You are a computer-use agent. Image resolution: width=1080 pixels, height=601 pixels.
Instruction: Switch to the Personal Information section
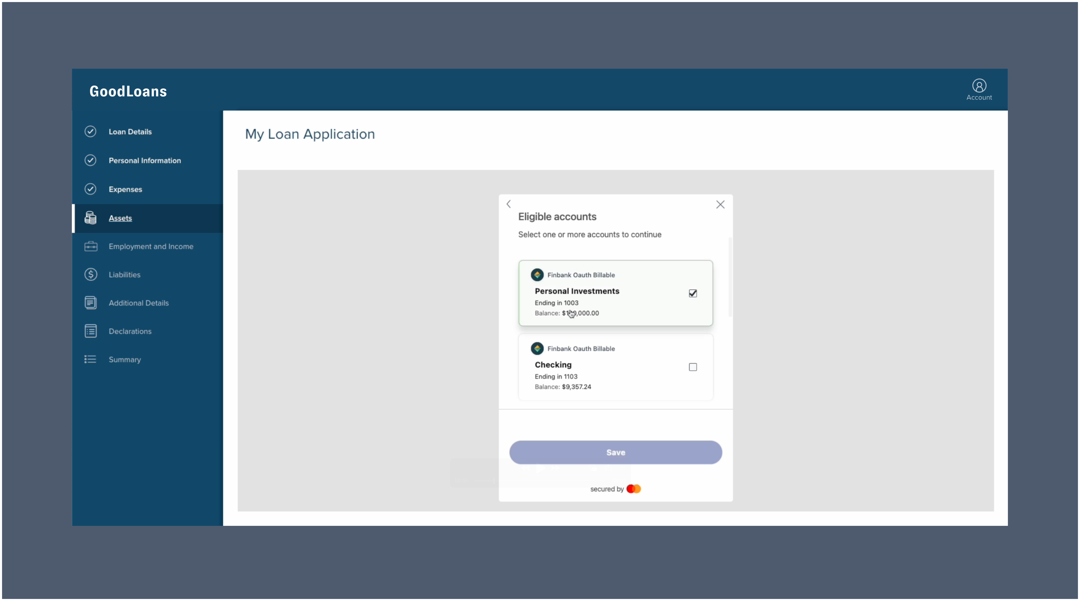pos(145,160)
